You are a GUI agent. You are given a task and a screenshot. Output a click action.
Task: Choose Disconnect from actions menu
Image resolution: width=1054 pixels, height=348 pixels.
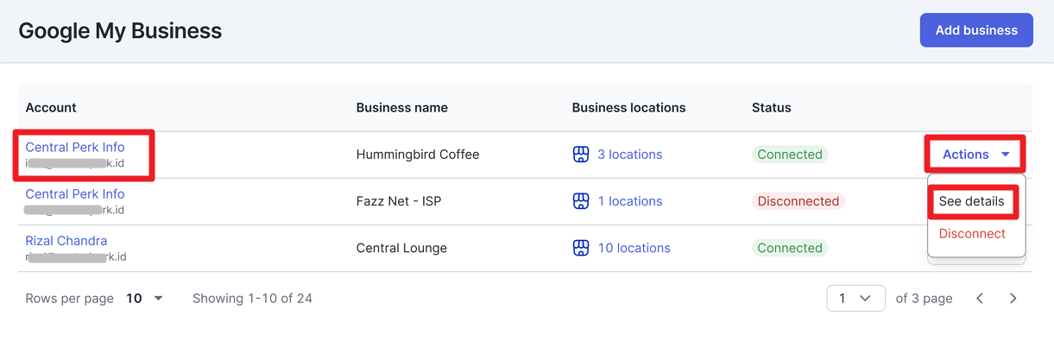pyautogui.click(x=972, y=233)
